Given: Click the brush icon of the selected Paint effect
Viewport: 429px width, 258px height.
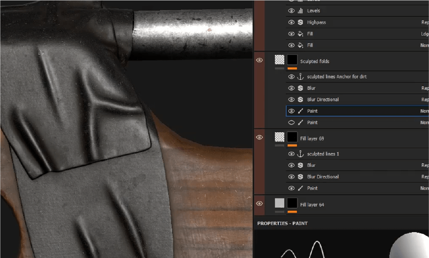Looking at the screenshot, I should point(301,111).
